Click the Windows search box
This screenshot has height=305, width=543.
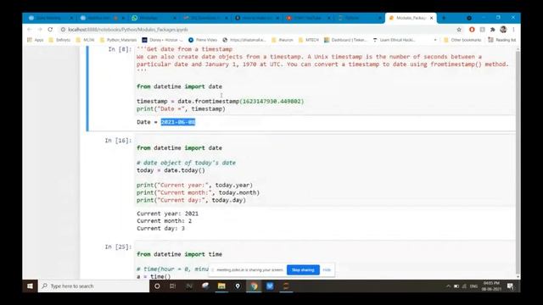click(93, 286)
